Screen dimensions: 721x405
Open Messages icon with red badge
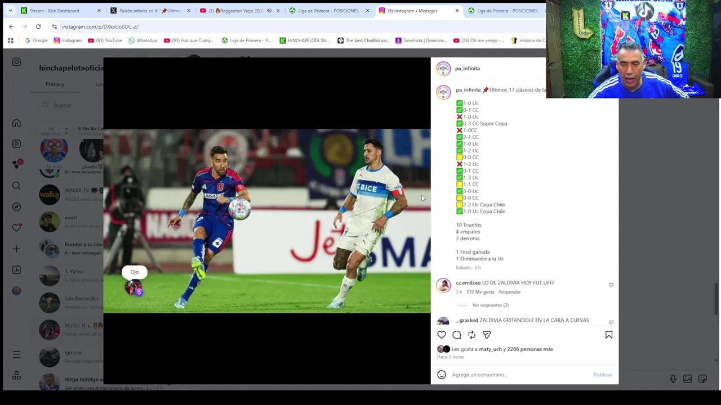pos(17,164)
